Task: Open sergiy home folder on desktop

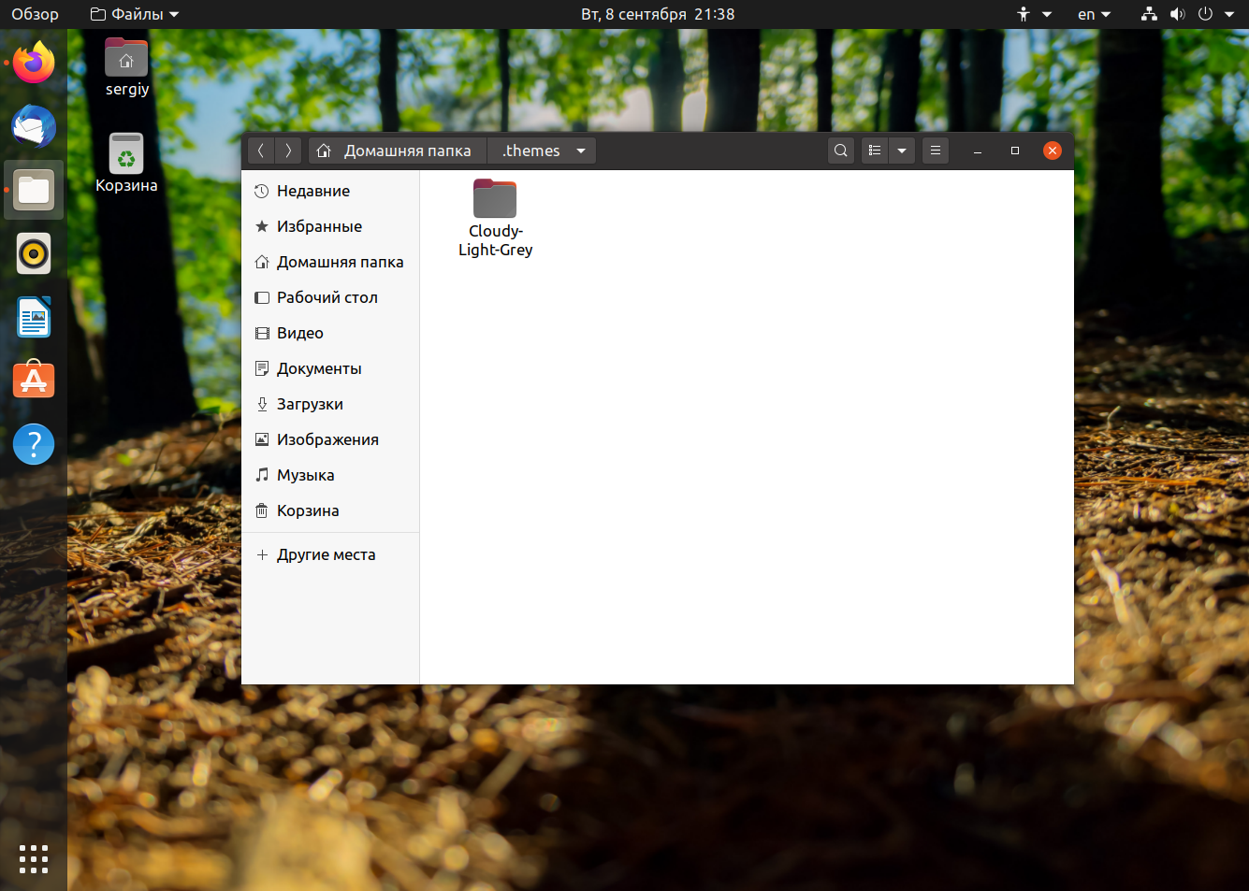Action: tap(126, 67)
